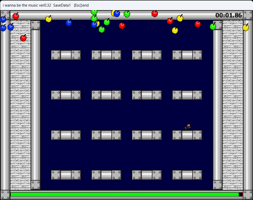Click the fourth platform in the top row

click(187, 55)
